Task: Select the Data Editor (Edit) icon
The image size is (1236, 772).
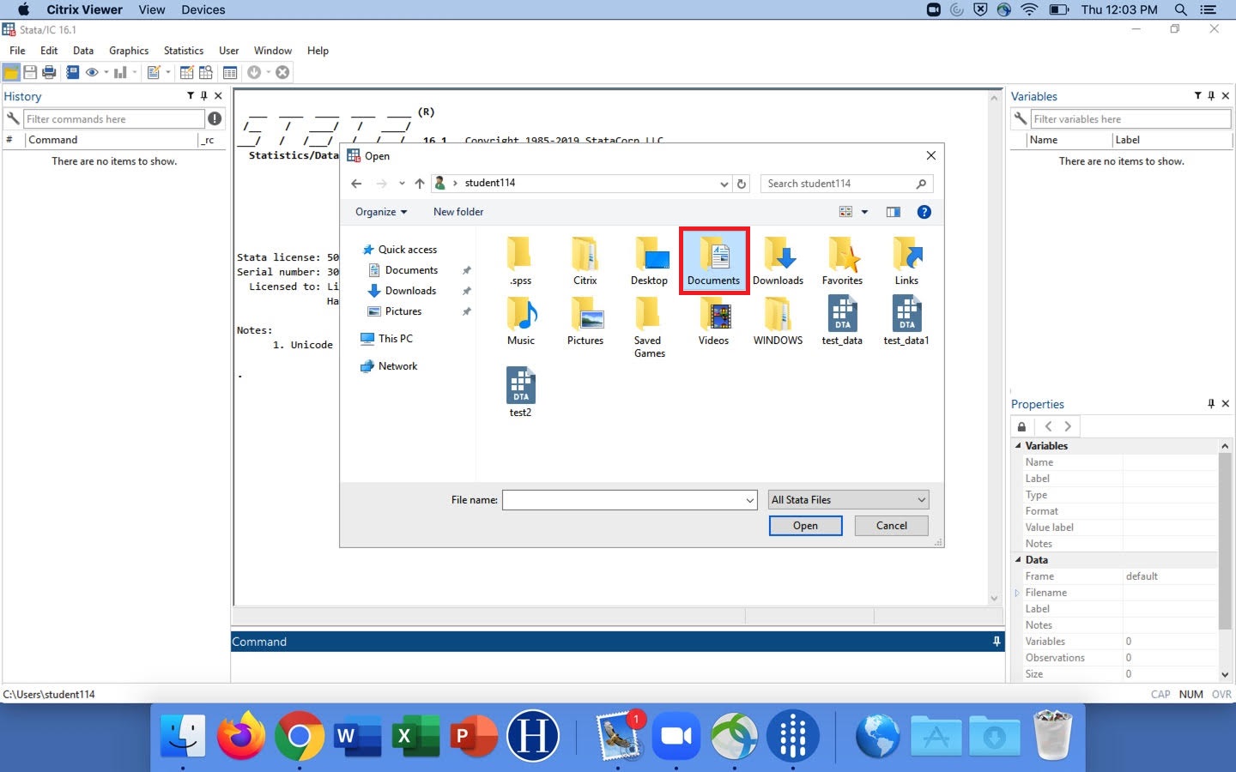Action: (186, 72)
